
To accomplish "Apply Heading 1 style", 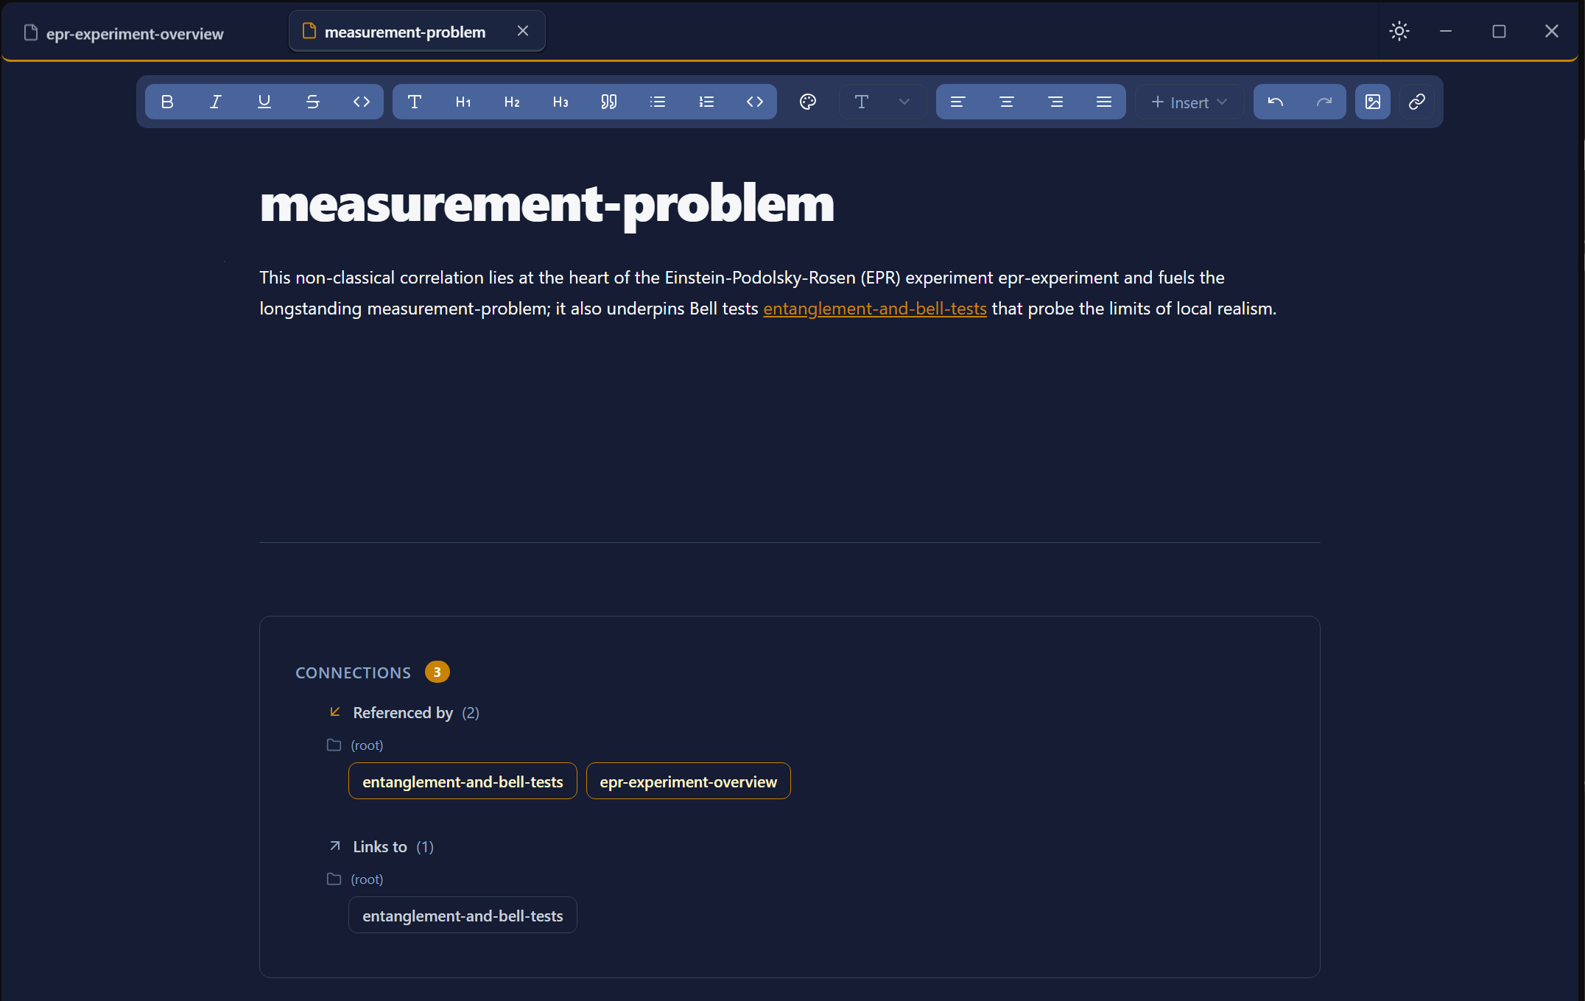I will 463,102.
